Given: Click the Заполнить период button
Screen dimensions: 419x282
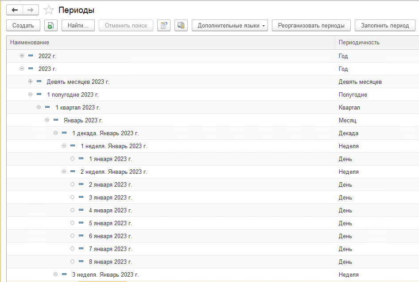Looking at the screenshot, I should coord(384,25).
